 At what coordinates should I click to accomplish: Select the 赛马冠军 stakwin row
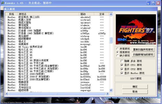57,25
